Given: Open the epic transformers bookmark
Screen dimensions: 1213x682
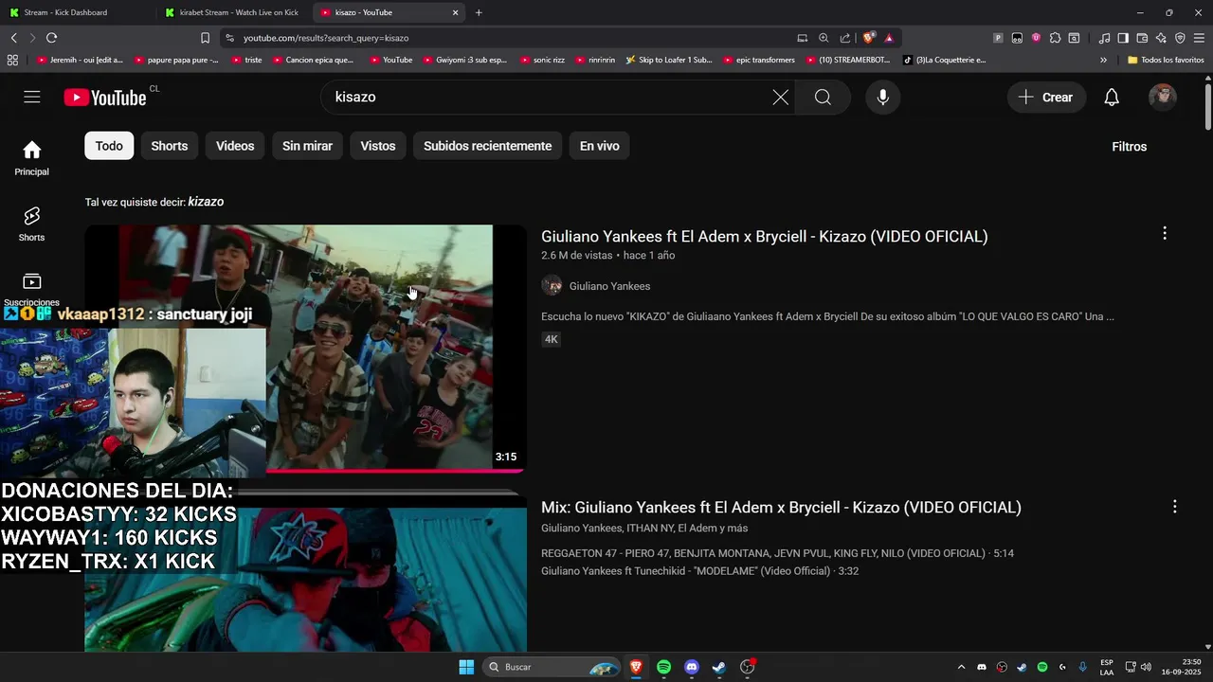Looking at the screenshot, I should (759, 60).
